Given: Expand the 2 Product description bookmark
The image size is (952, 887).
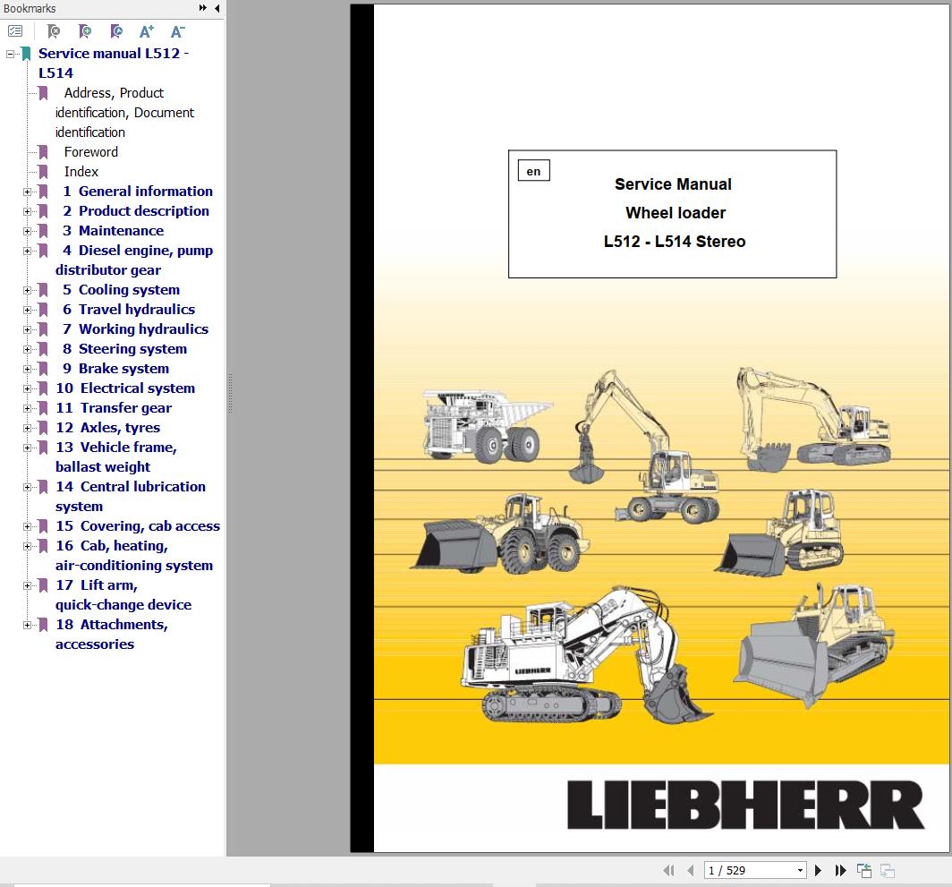Looking at the screenshot, I should tap(27, 211).
